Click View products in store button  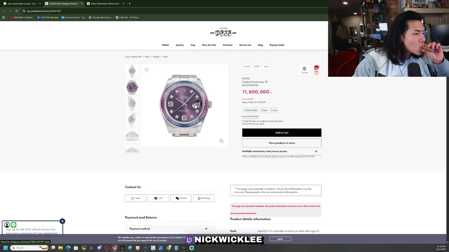click(x=282, y=143)
